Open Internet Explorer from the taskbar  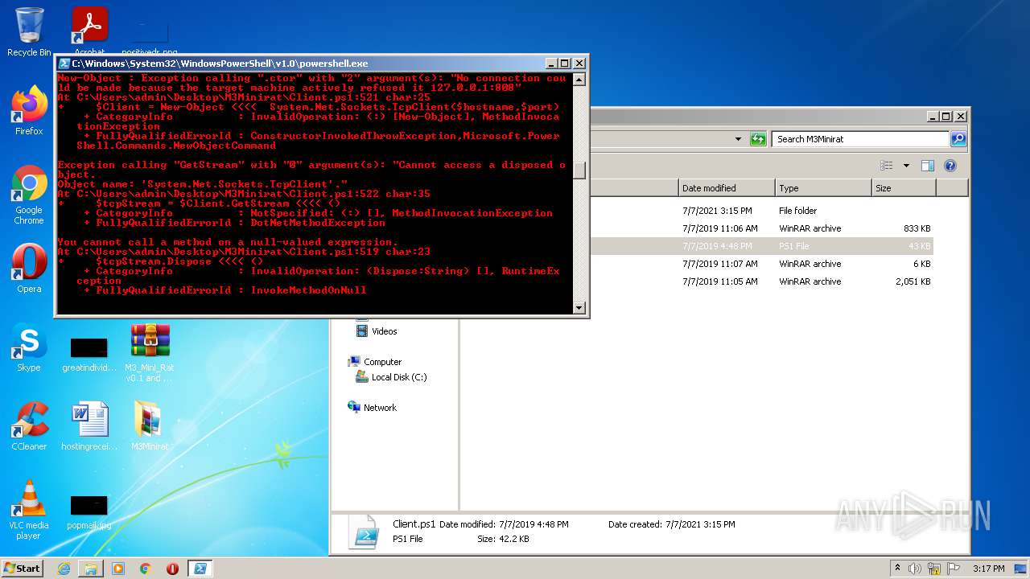click(x=64, y=569)
